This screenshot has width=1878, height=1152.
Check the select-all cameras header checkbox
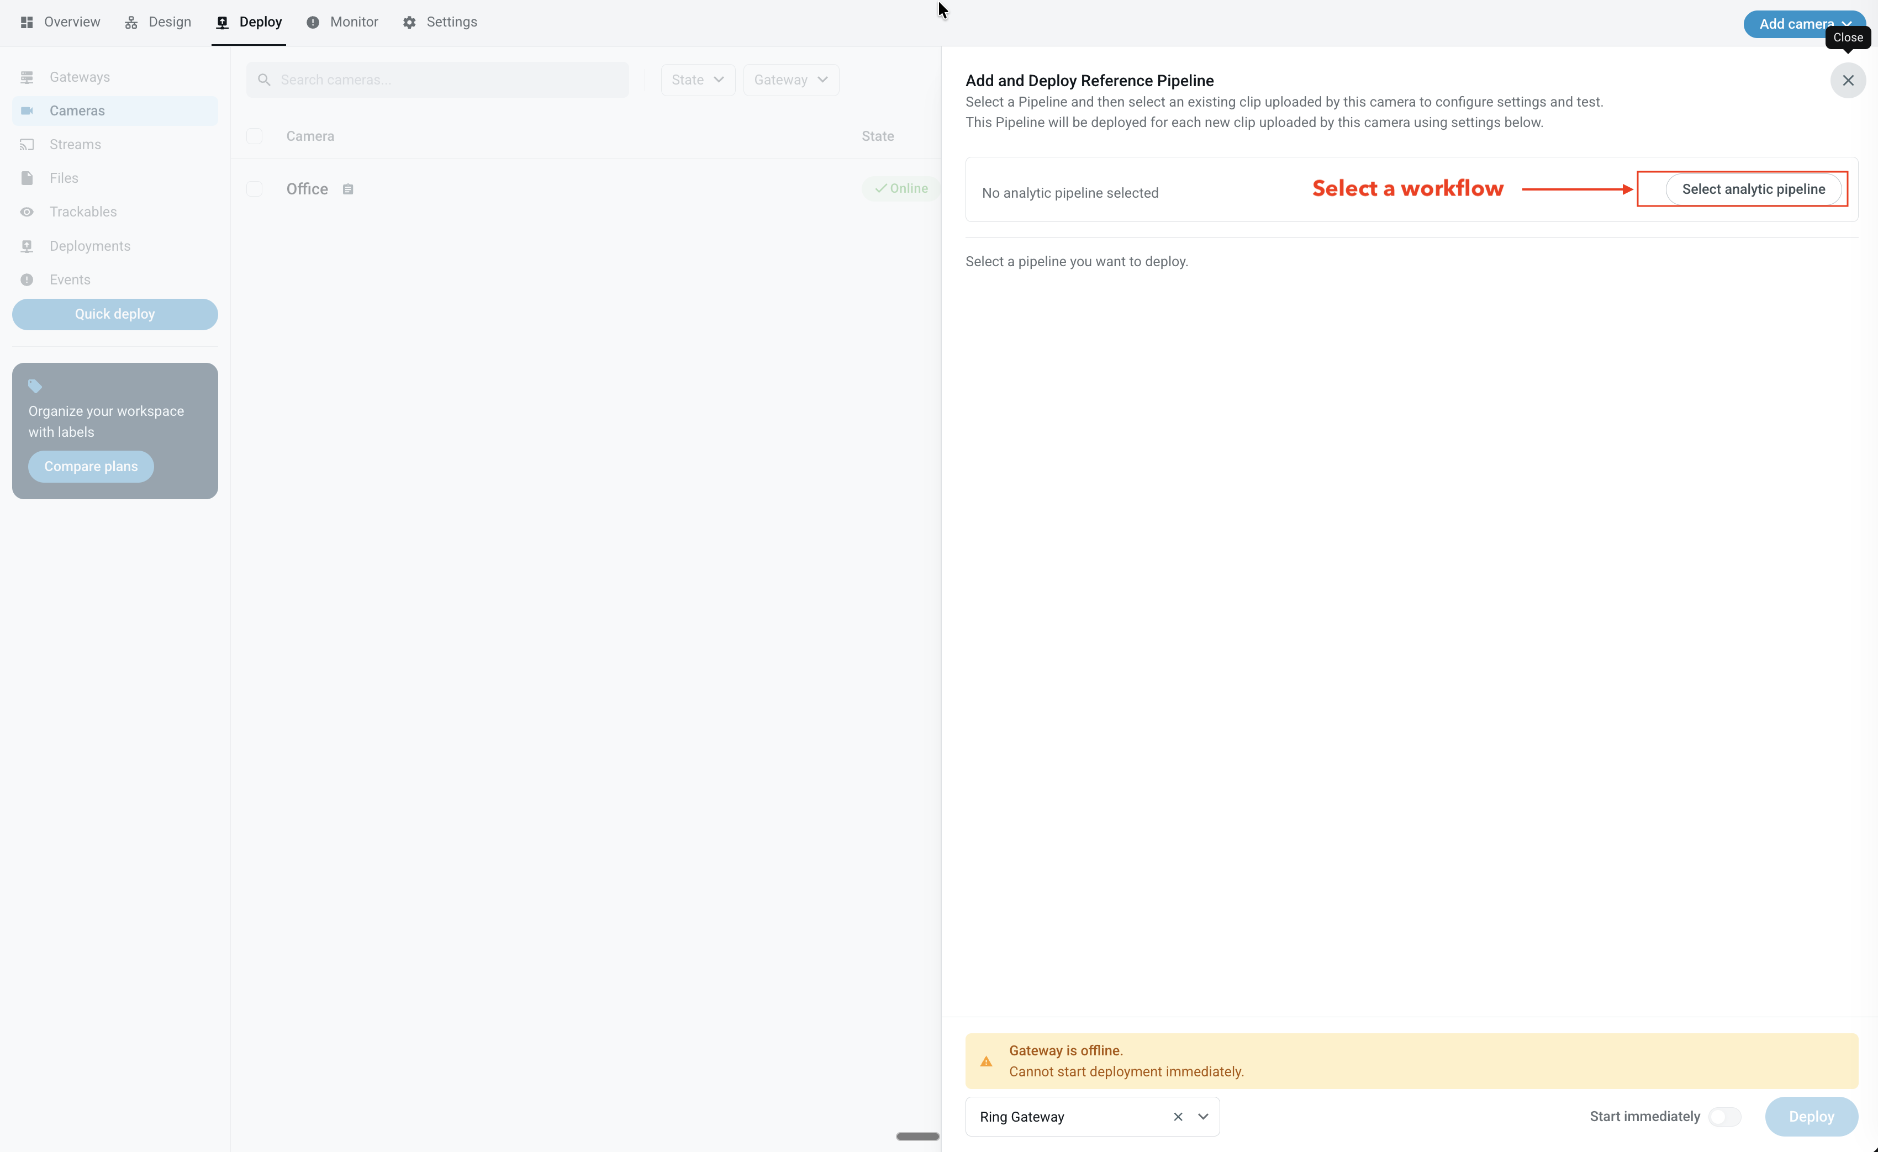point(255,136)
